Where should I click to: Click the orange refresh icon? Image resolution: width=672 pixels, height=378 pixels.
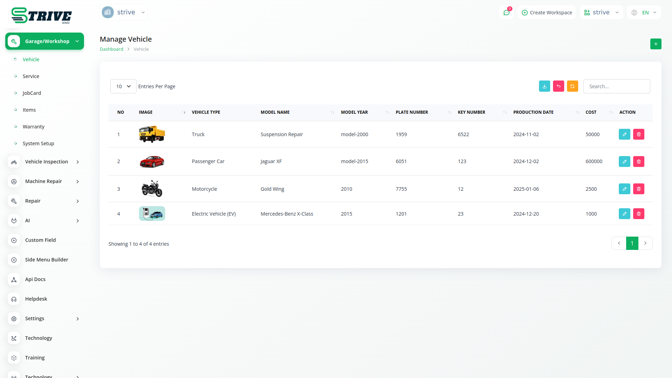(572, 86)
